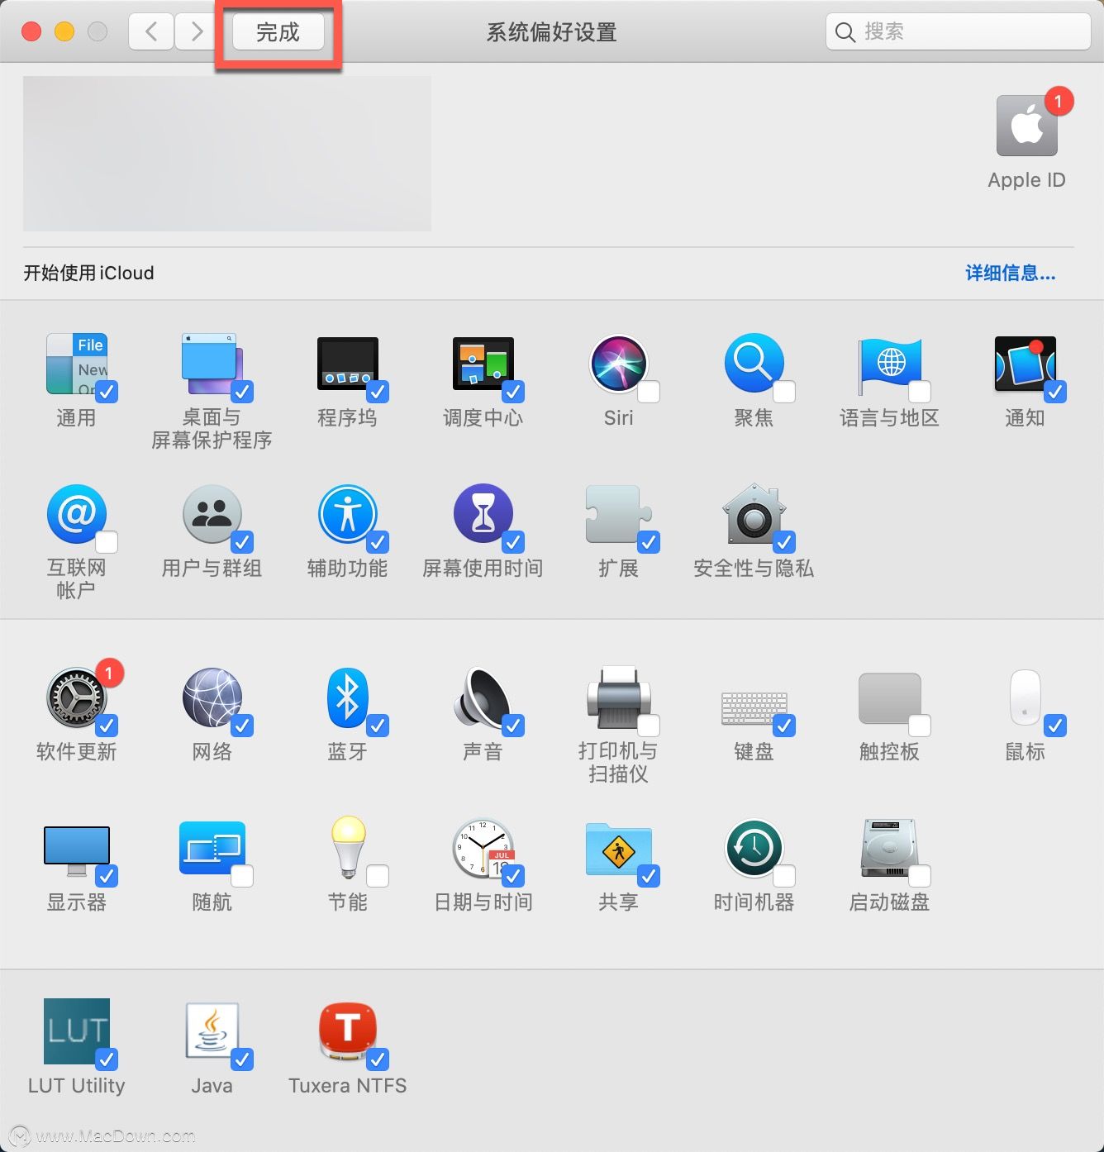
Task: Open the Java preference icon
Action: pos(212,1031)
